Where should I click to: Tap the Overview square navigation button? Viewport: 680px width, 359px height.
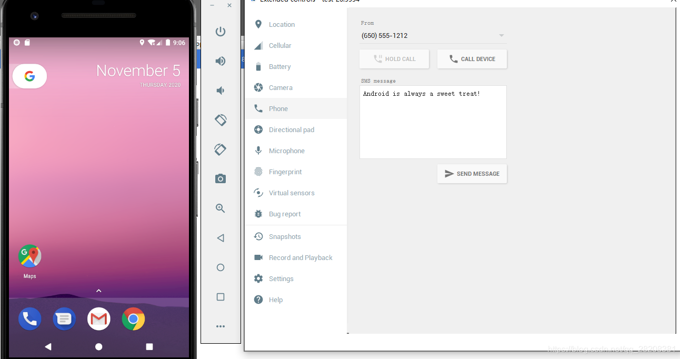[149, 346]
